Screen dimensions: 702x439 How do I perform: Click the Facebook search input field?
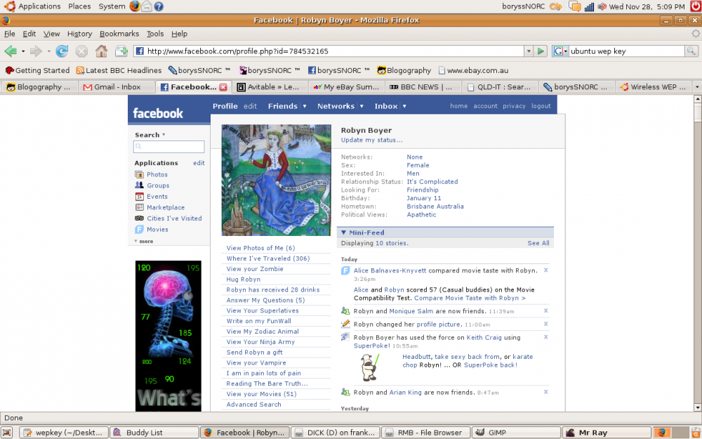coord(168,147)
